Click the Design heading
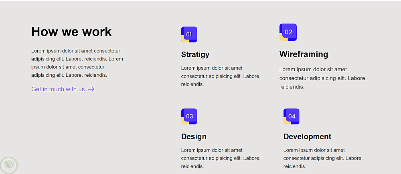Image resolution: width=401 pixels, height=174 pixels. 194,136
